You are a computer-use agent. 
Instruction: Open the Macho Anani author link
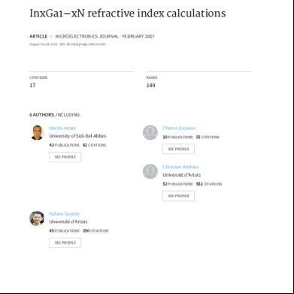point(62,128)
